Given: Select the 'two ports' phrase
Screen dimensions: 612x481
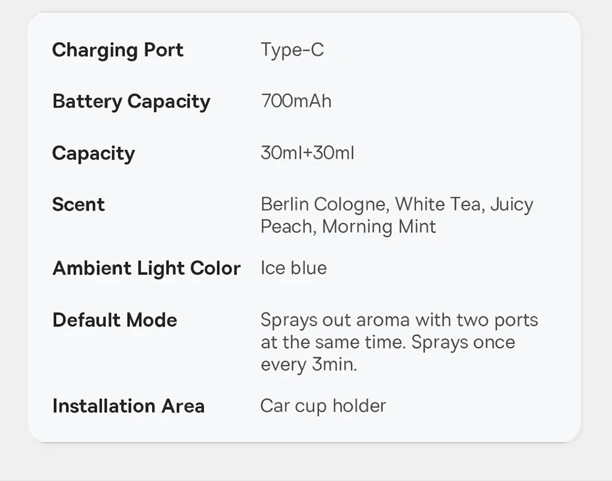Looking at the screenshot, I should 501,320.
